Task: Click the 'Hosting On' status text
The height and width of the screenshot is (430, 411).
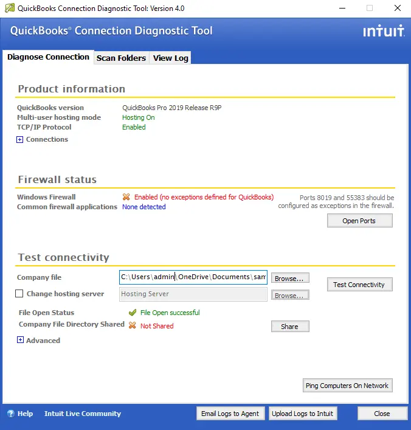Action: click(139, 117)
